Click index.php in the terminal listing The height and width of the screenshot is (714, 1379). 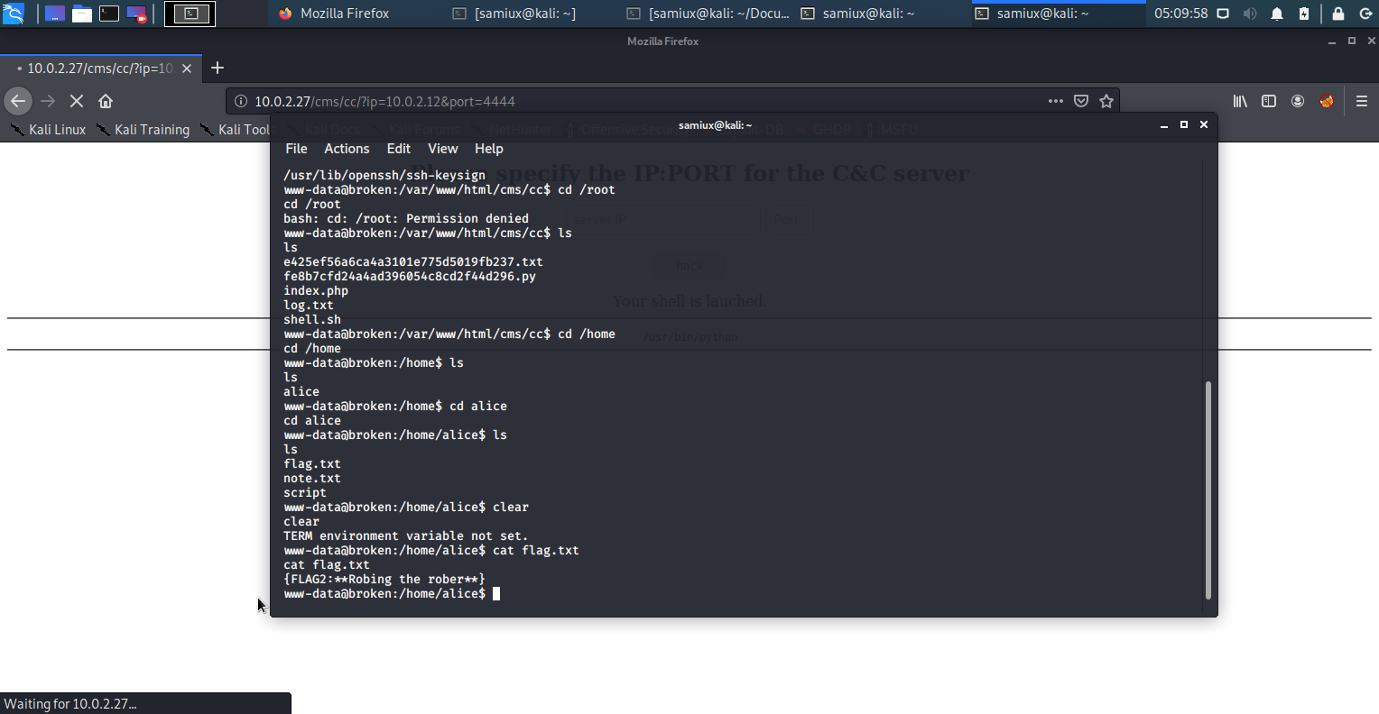[316, 291]
